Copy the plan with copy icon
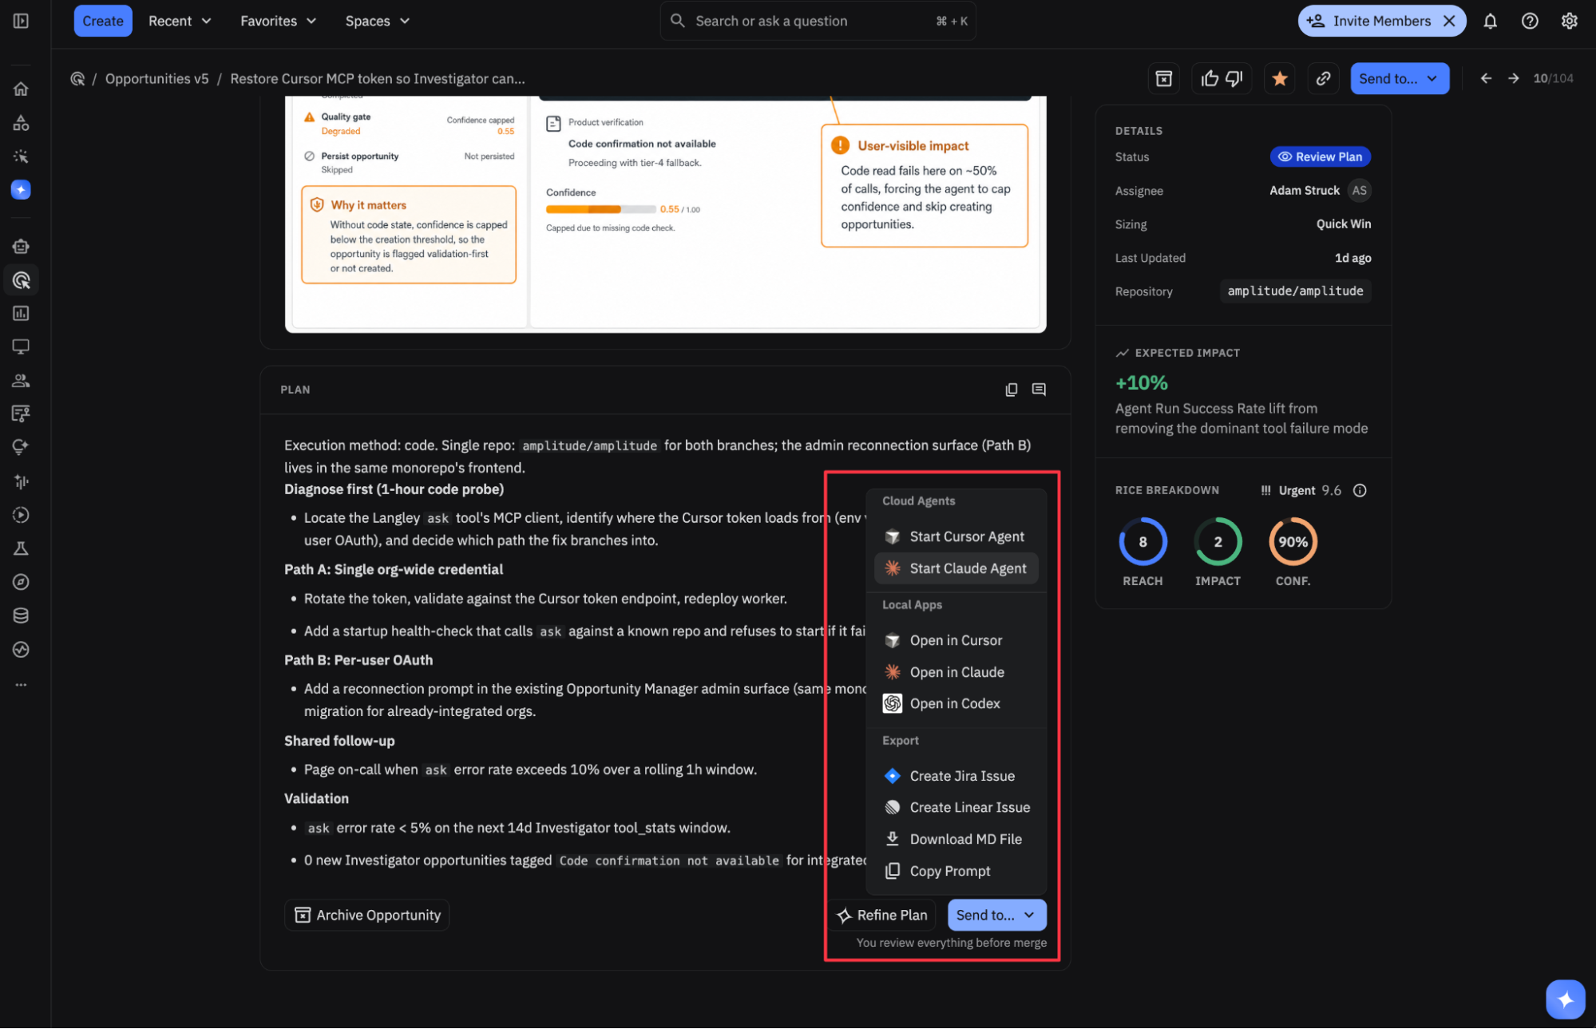The width and height of the screenshot is (1596, 1029). (1011, 390)
